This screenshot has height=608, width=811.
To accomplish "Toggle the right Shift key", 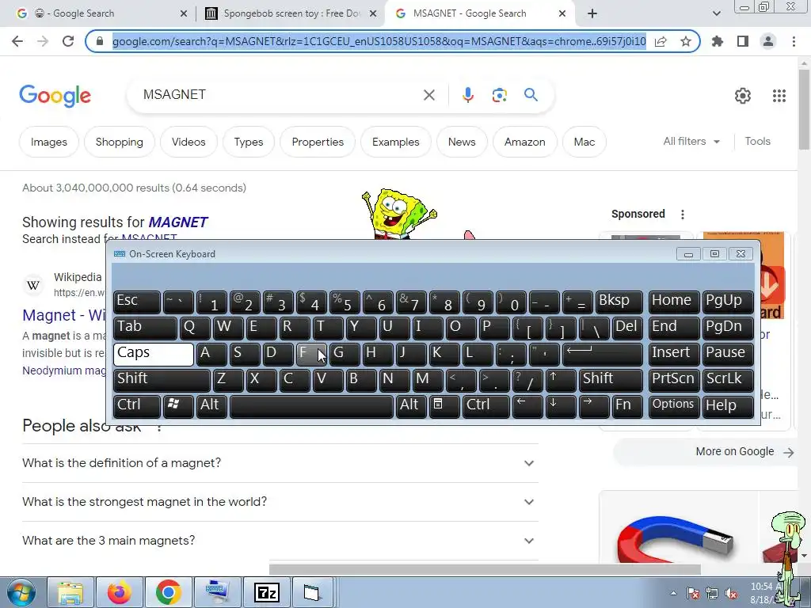I will (x=611, y=379).
